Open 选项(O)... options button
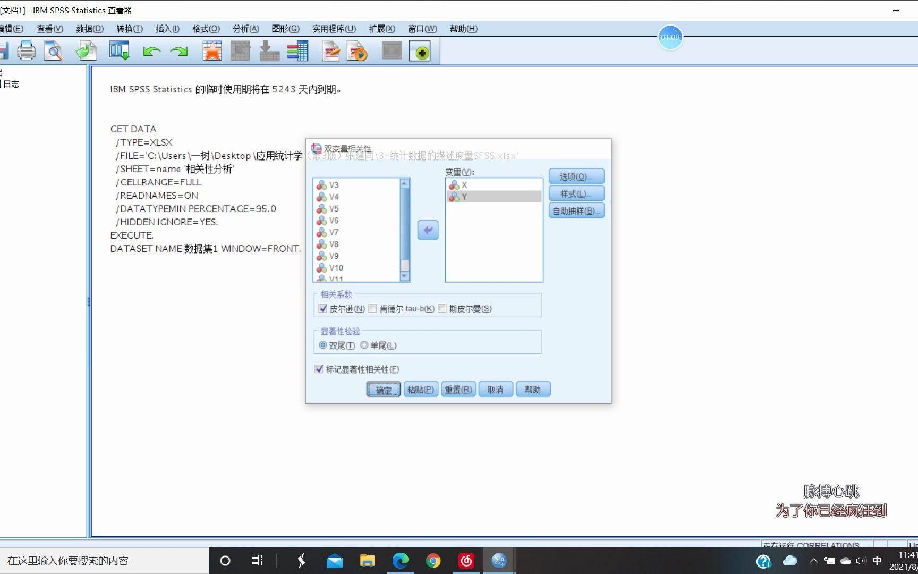Image resolution: width=918 pixels, height=574 pixels. pyautogui.click(x=576, y=176)
